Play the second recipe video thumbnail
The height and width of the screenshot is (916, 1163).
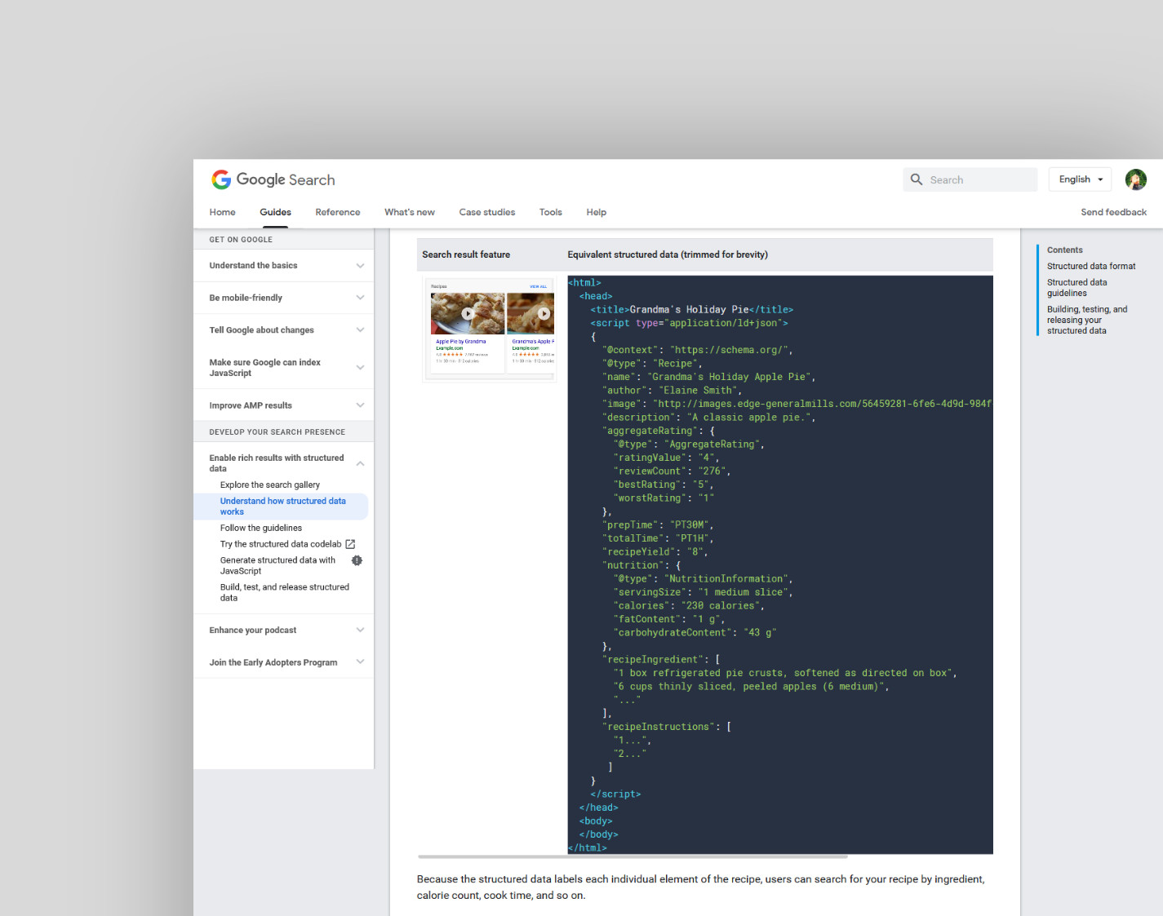544,313
